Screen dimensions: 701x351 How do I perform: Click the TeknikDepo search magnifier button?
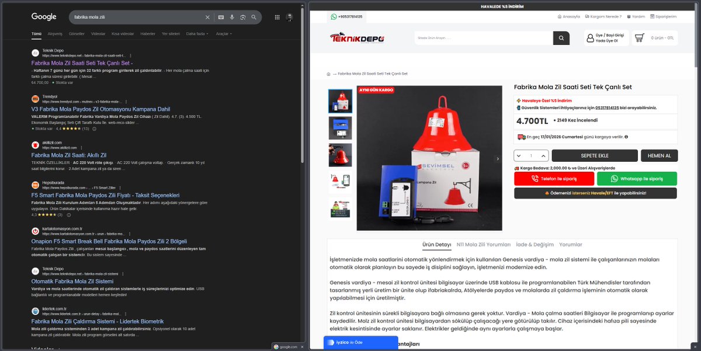[561, 38]
